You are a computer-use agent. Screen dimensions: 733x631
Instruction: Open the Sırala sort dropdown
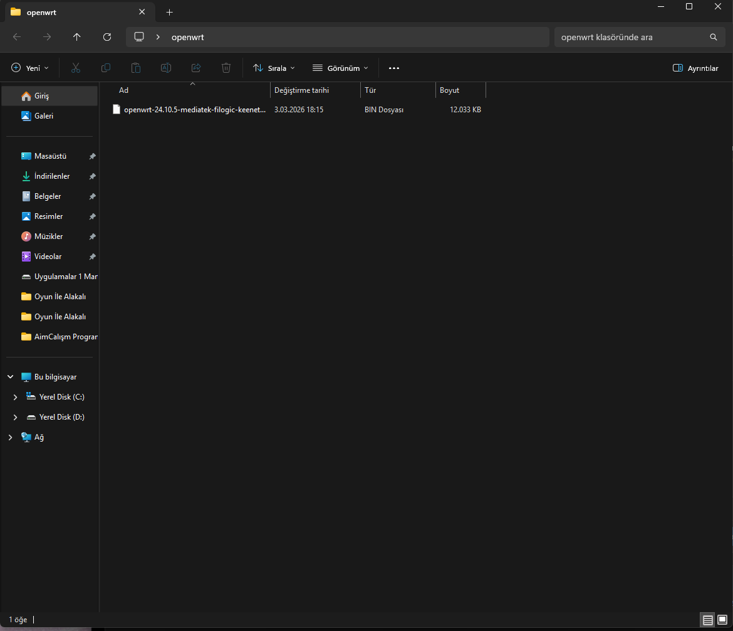pos(274,68)
